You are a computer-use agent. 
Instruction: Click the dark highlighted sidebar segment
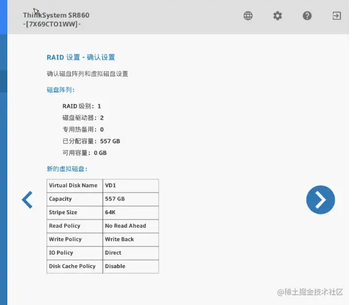pos(4,81)
